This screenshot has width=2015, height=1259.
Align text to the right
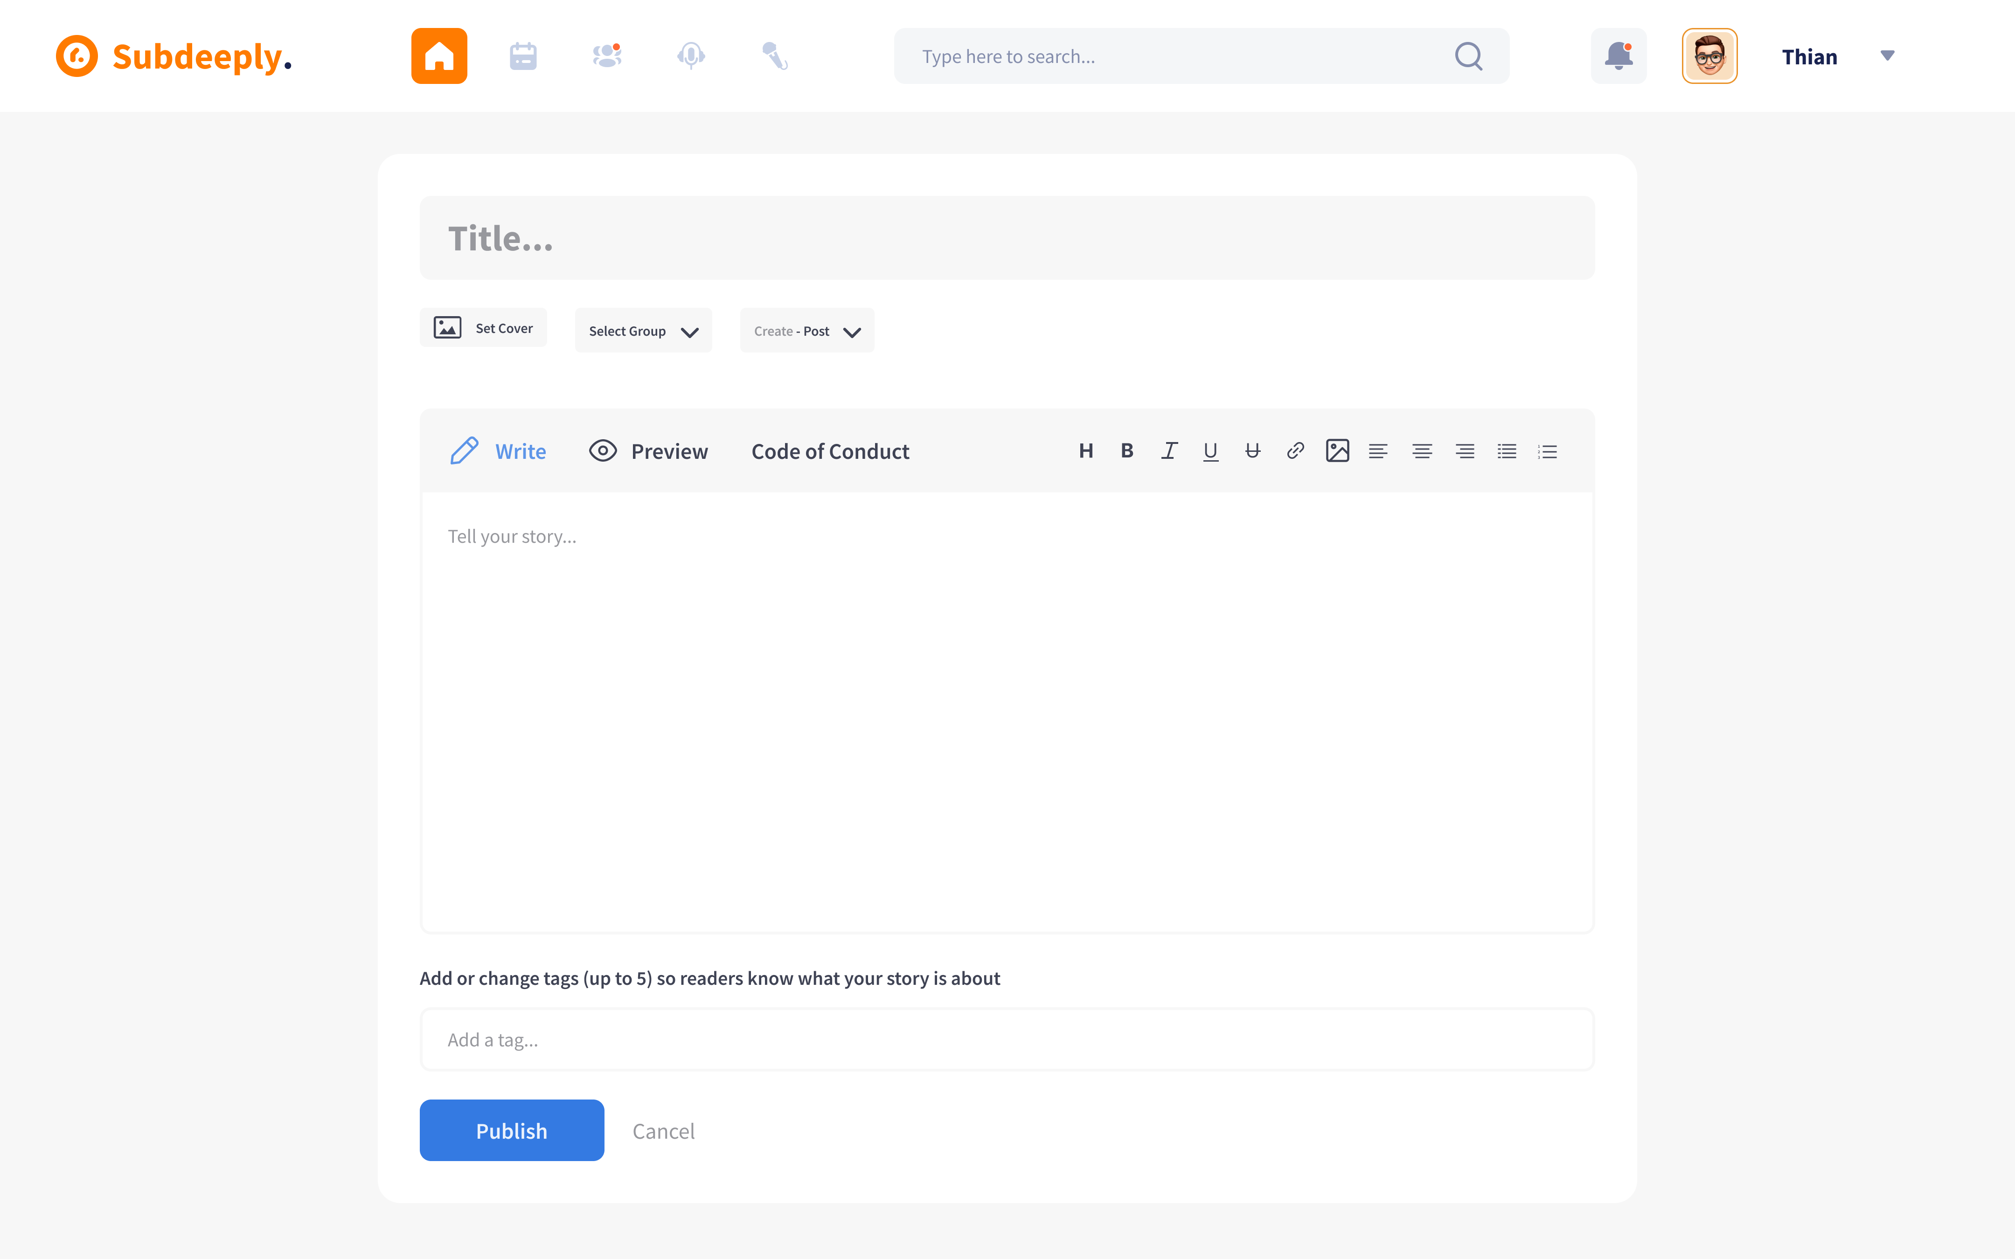click(x=1465, y=450)
